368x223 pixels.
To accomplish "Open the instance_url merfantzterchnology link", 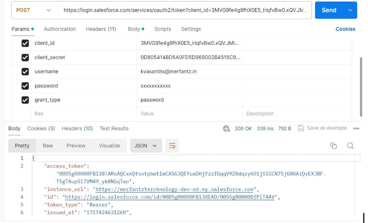I will (x=174, y=189).
